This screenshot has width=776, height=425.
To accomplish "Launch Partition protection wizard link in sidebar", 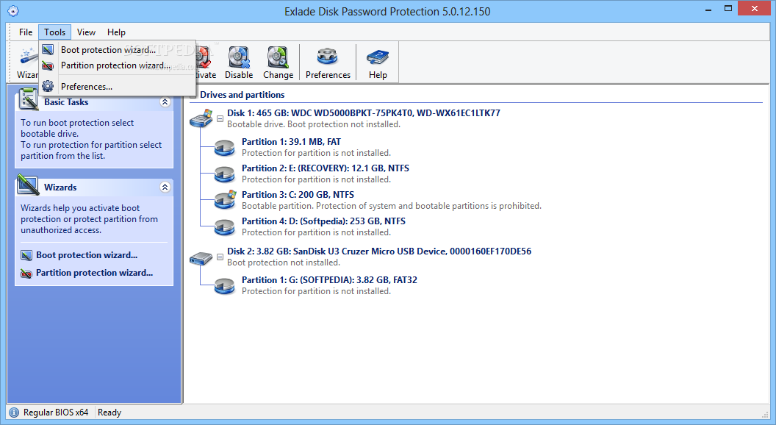I will [94, 273].
